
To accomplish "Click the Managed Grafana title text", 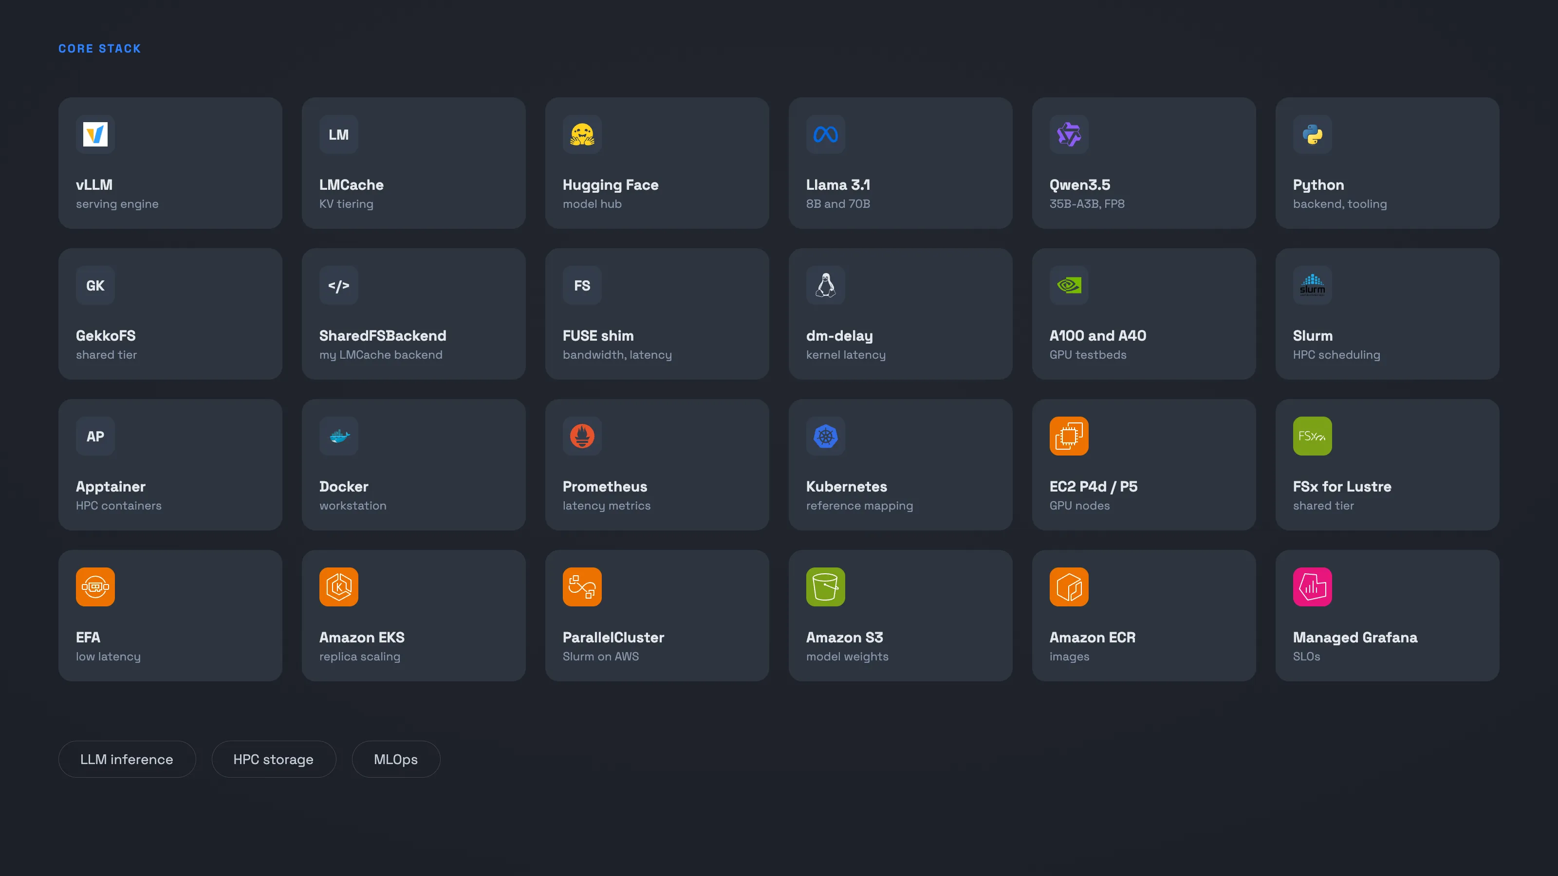I will coord(1355,638).
